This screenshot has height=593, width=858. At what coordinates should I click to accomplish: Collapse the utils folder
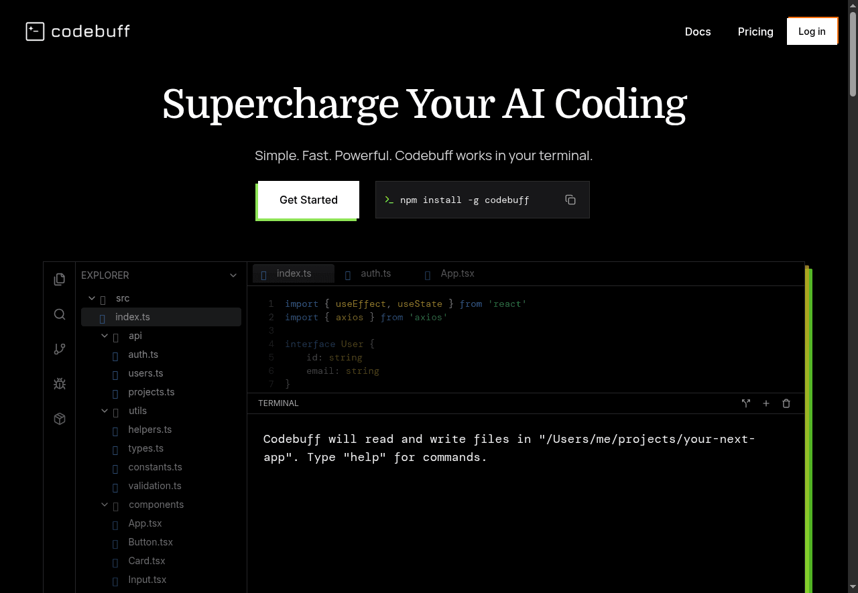(x=105, y=411)
